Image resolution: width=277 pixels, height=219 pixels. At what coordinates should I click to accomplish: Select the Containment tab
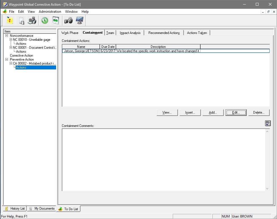point(93,33)
